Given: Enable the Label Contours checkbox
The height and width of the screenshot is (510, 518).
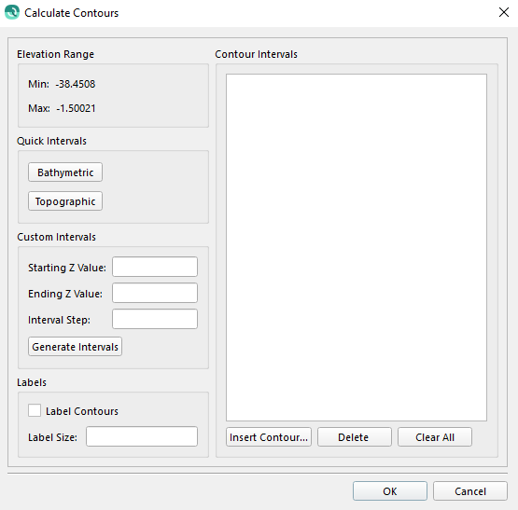Looking at the screenshot, I should (35, 410).
